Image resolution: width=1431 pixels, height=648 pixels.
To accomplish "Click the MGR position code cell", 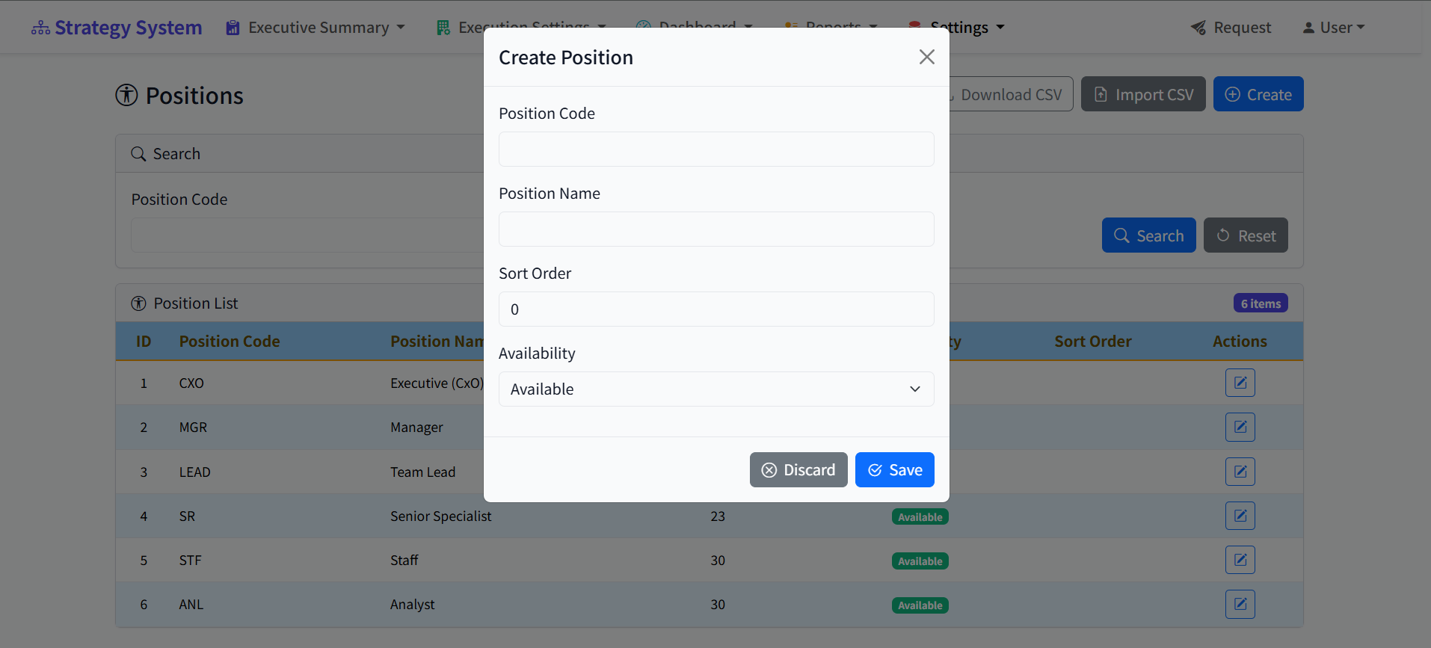I will pyautogui.click(x=193, y=428).
